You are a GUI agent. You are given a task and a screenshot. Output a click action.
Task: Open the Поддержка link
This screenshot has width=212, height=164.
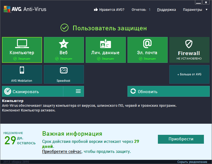pos(166,10)
